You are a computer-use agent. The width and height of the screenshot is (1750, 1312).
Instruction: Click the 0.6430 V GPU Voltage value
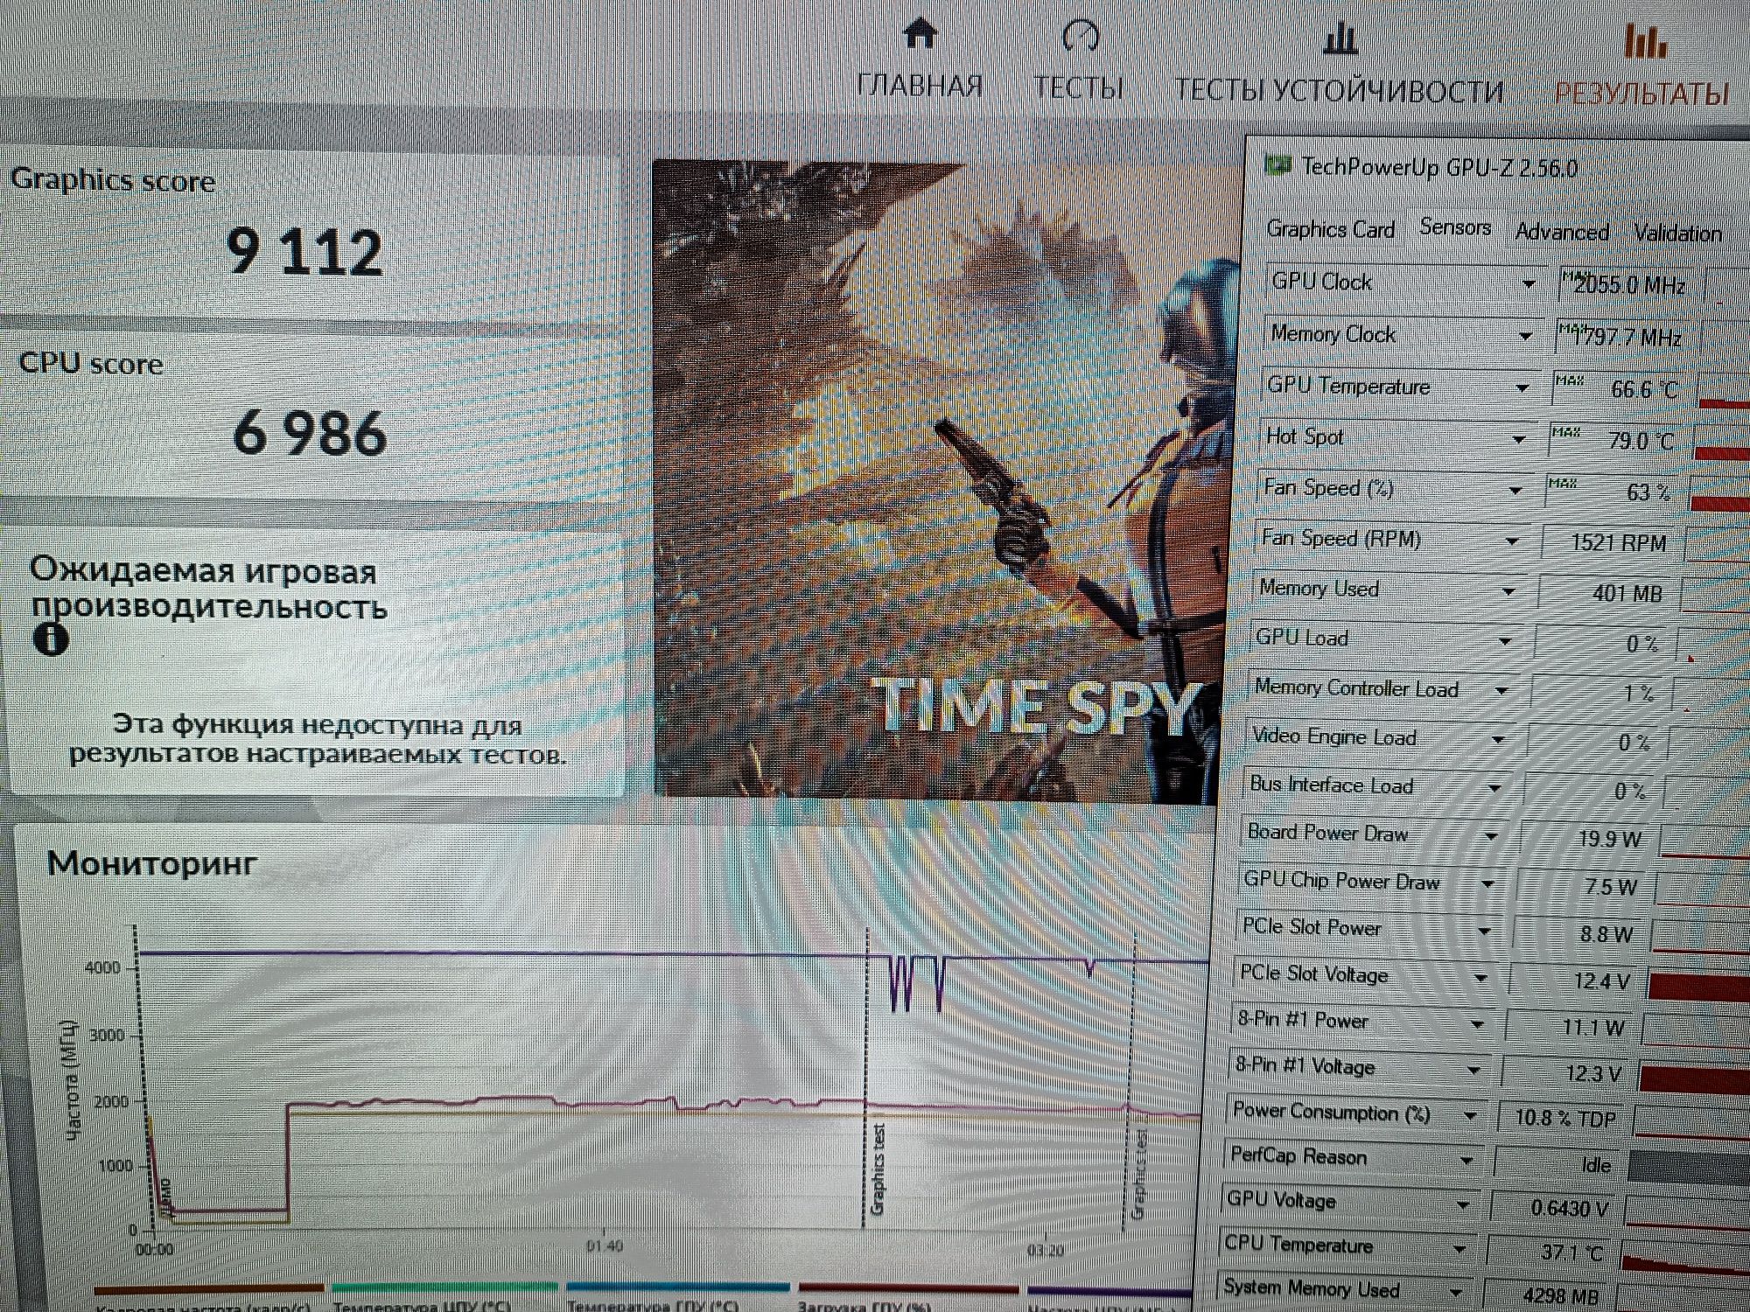(1571, 1209)
